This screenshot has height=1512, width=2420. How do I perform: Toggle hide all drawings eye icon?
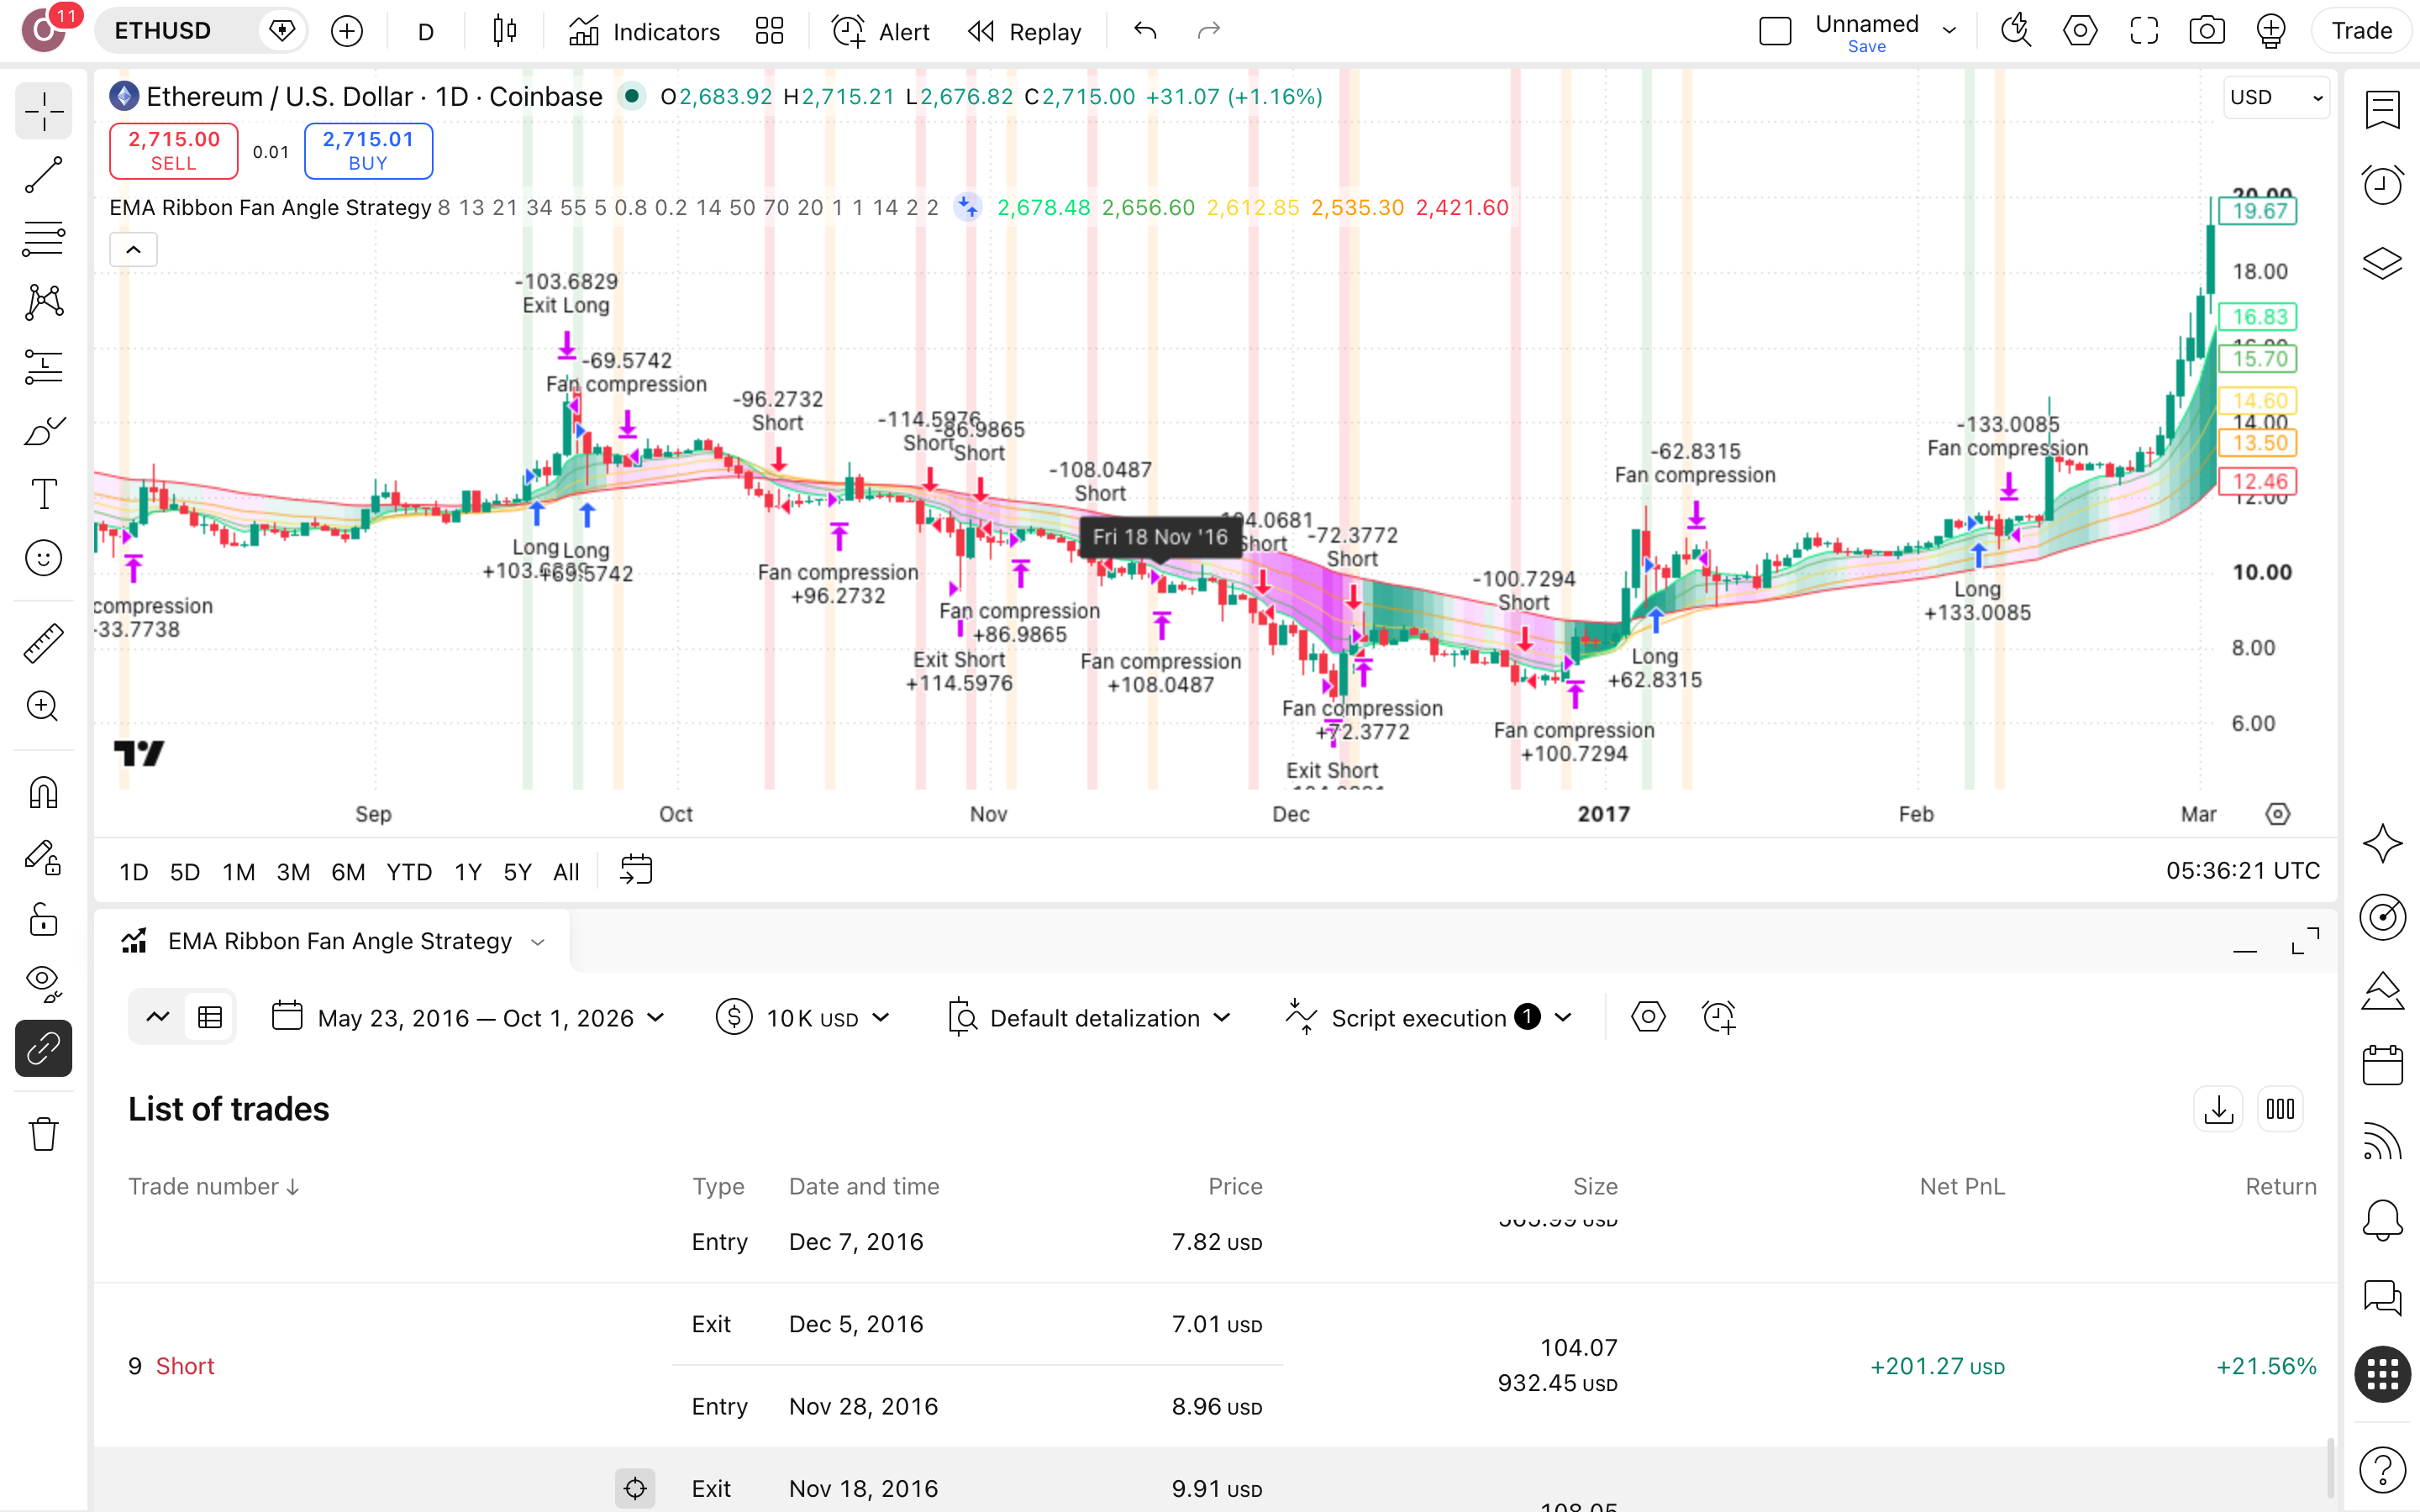(43, 984)
